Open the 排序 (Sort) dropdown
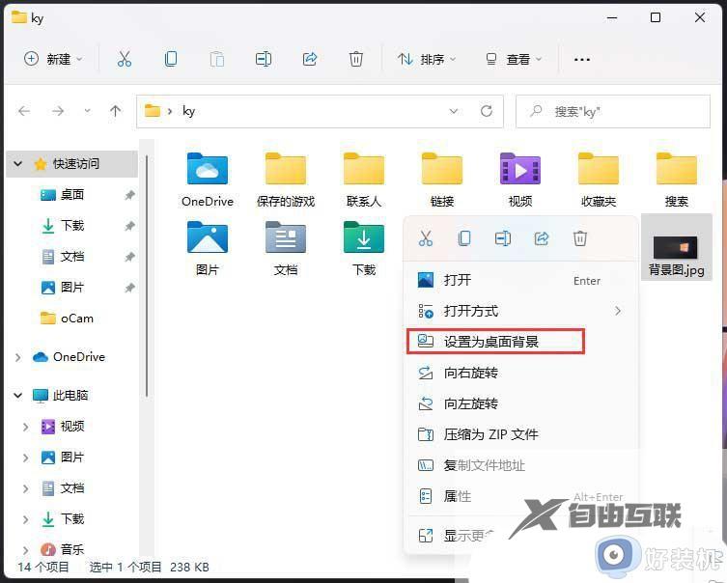This screenshot has width=727, height=583. coord(427,59)
